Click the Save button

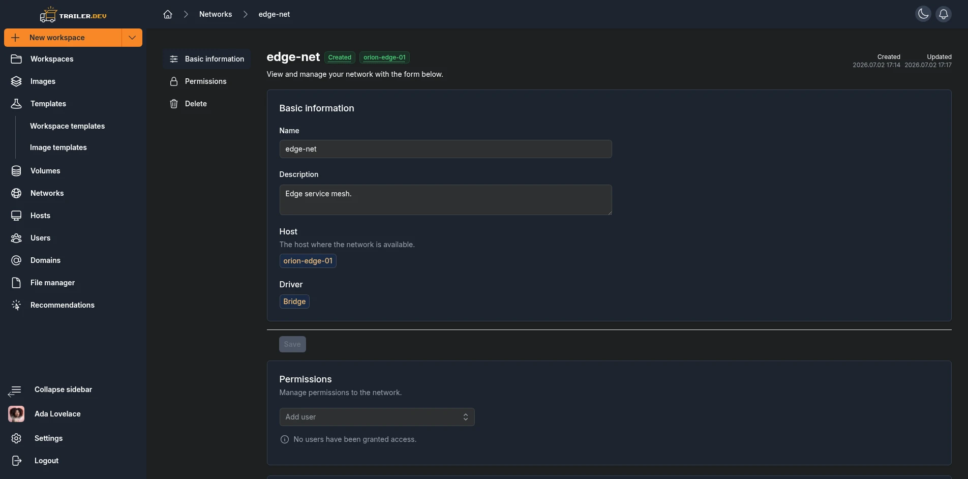tap(292, 344)
